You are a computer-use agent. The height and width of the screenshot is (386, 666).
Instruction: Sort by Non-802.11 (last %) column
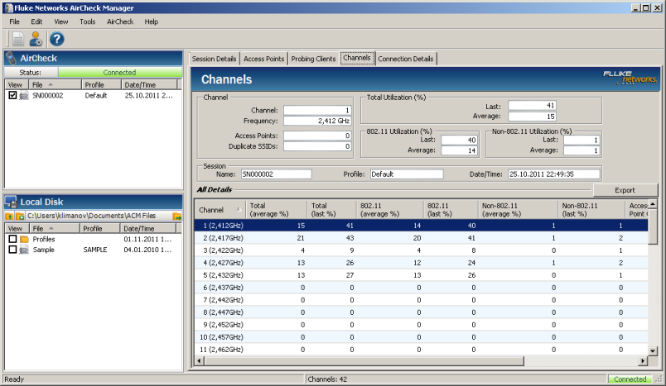[x=591, y=210]
